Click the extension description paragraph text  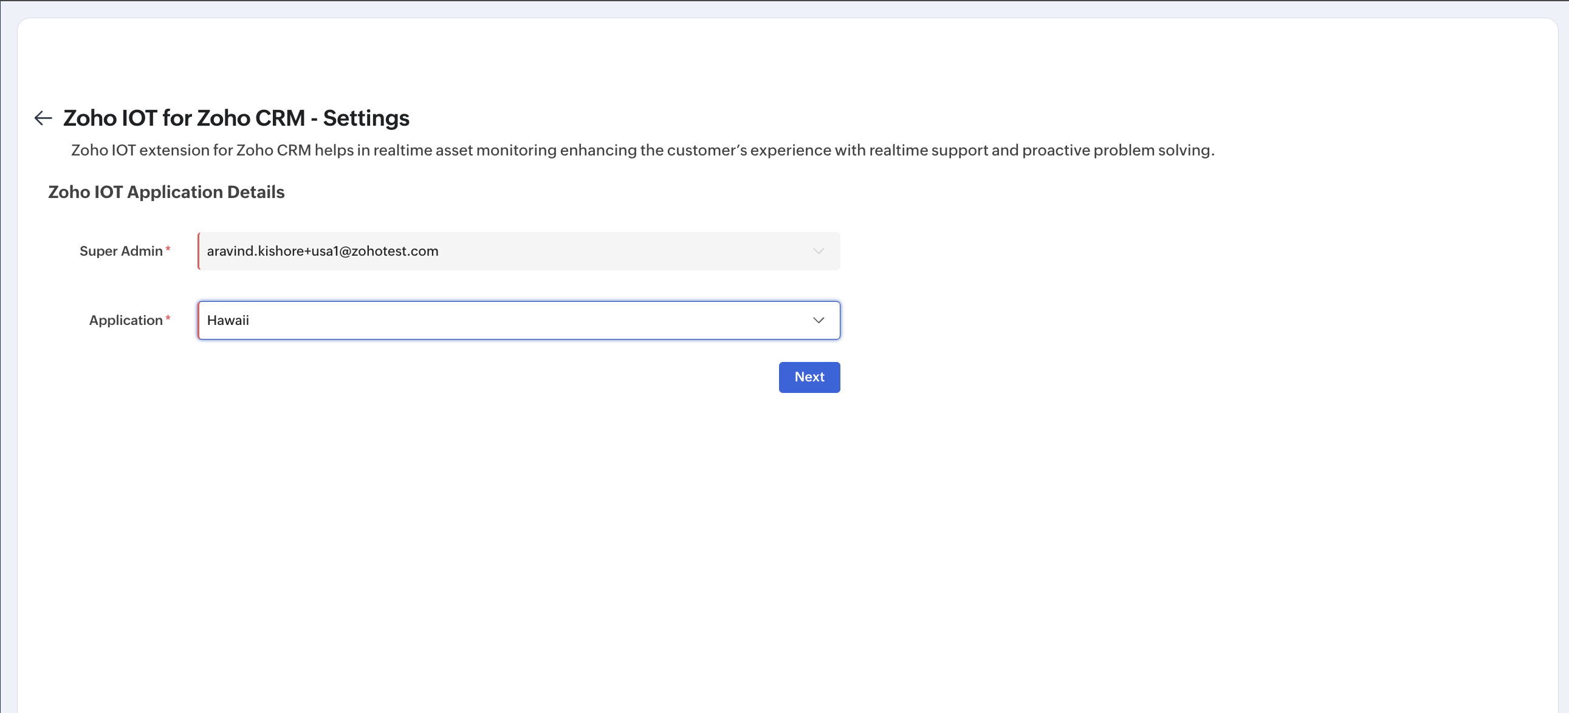[642, 151]
